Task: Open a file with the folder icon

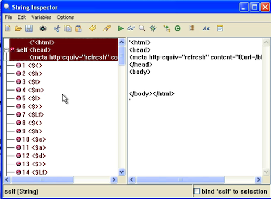Action: point(18,28)
